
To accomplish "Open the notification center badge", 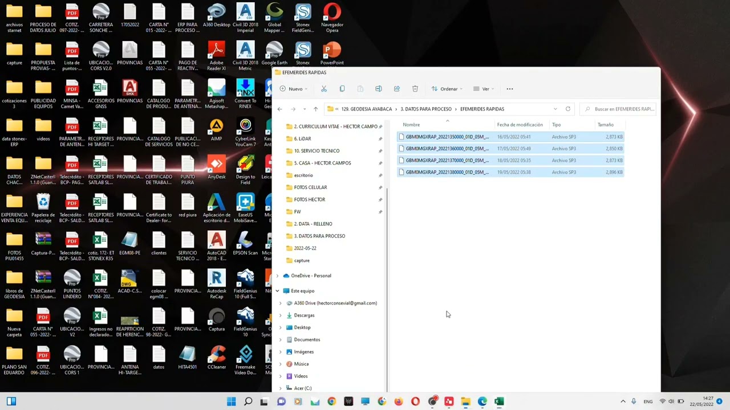I will (720, 401).
